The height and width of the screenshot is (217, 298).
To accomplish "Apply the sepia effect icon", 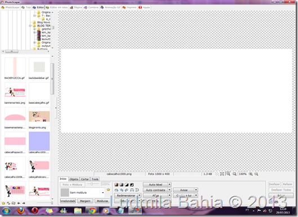I will (x=116, y=184).
